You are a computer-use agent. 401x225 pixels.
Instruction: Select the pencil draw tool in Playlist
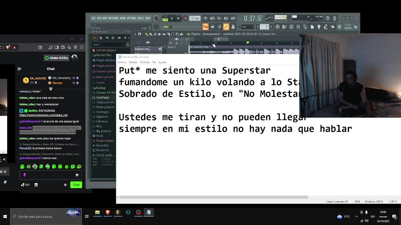(x=146, y=34)
